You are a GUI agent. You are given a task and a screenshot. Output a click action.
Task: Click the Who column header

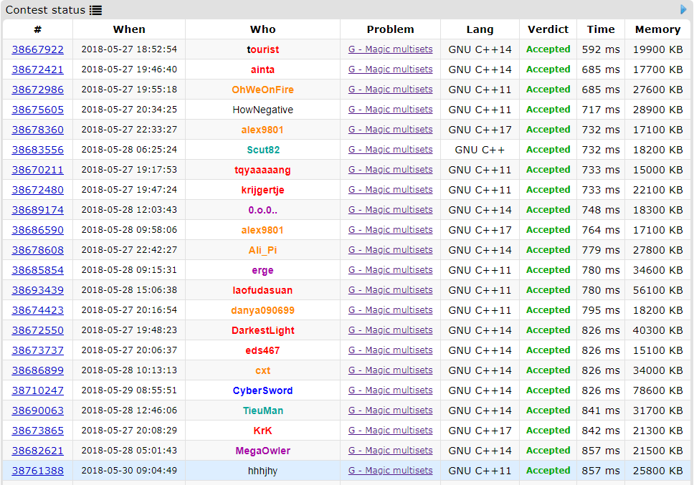[x=263, y=29]
